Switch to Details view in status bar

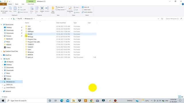coord(179,97)
